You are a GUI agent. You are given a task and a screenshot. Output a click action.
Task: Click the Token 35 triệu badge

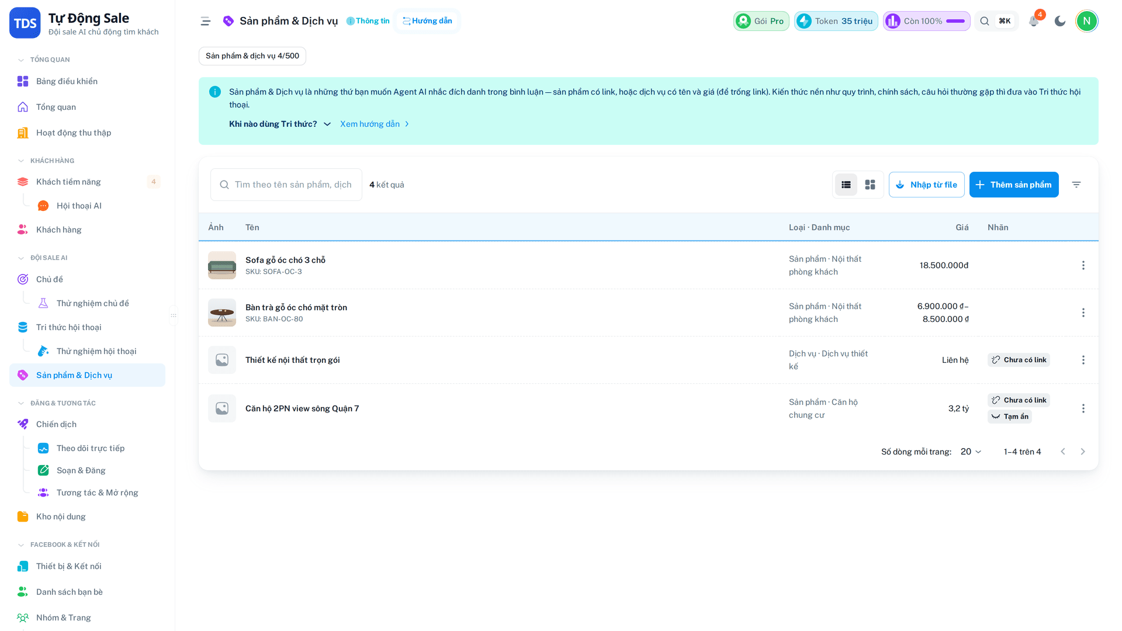coord(836,21)
